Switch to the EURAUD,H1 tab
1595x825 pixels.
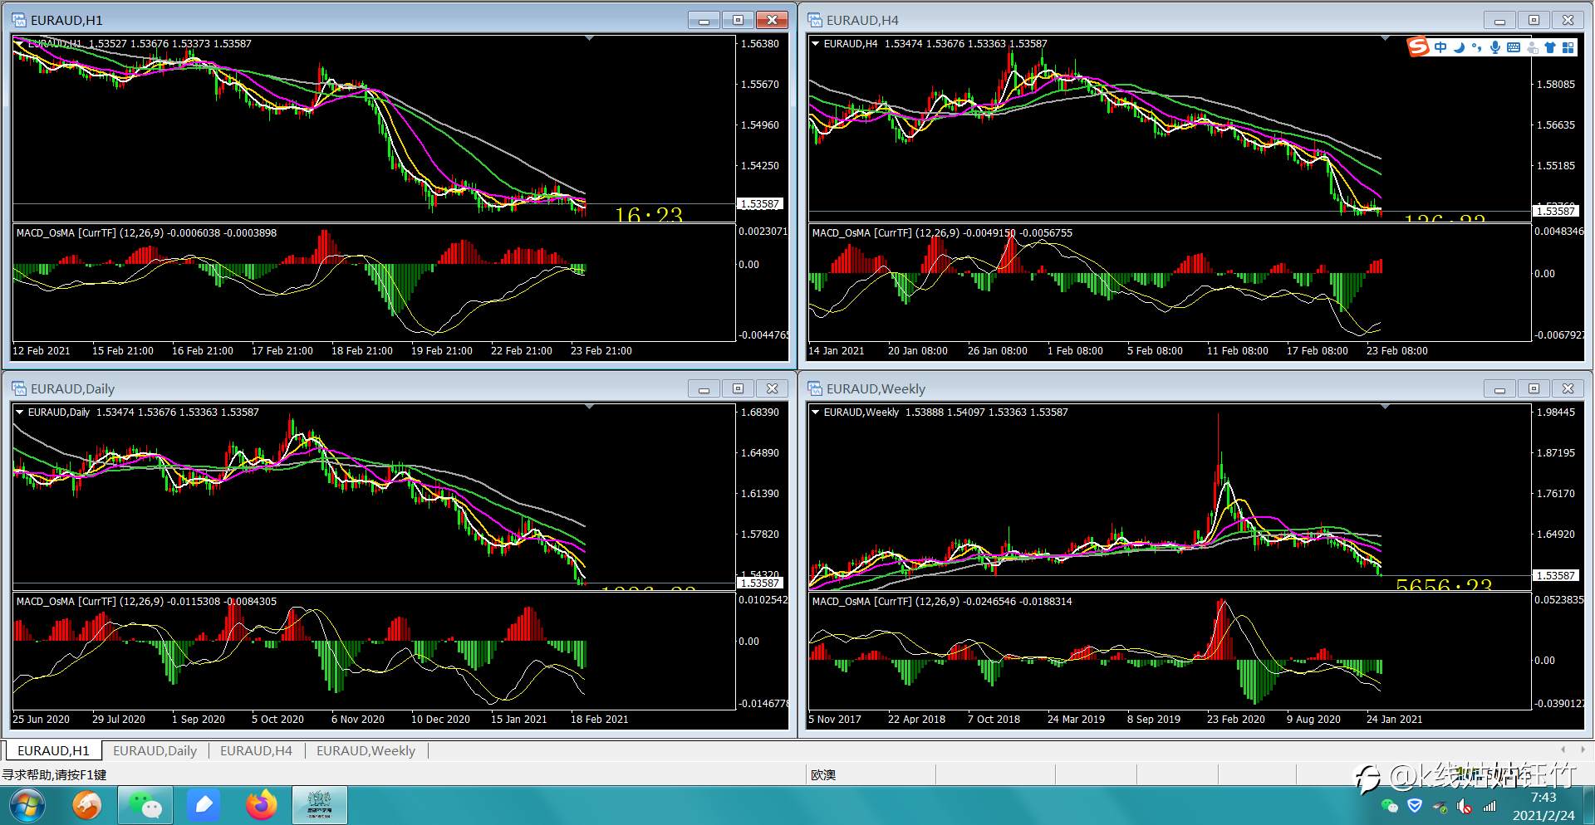(53, 750)
